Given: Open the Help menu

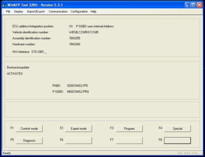Looking at the screenshot, I should pos(94,12).
